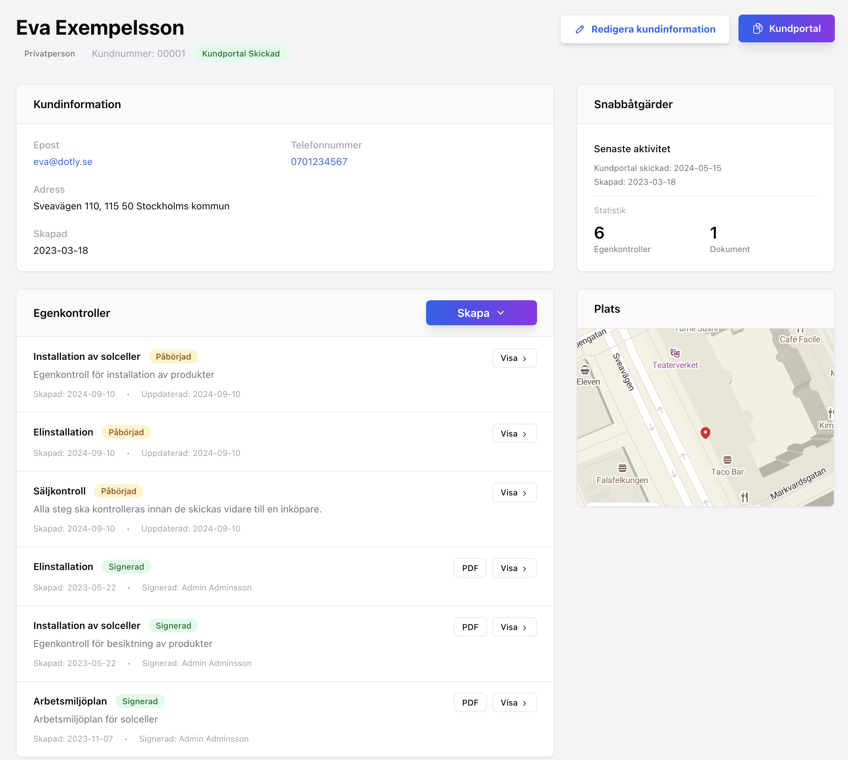This screenshot has width=848, height=760.
Task: Open Visa for the påbörjad Installation av solceller
Action: click(x=514, y=358)
